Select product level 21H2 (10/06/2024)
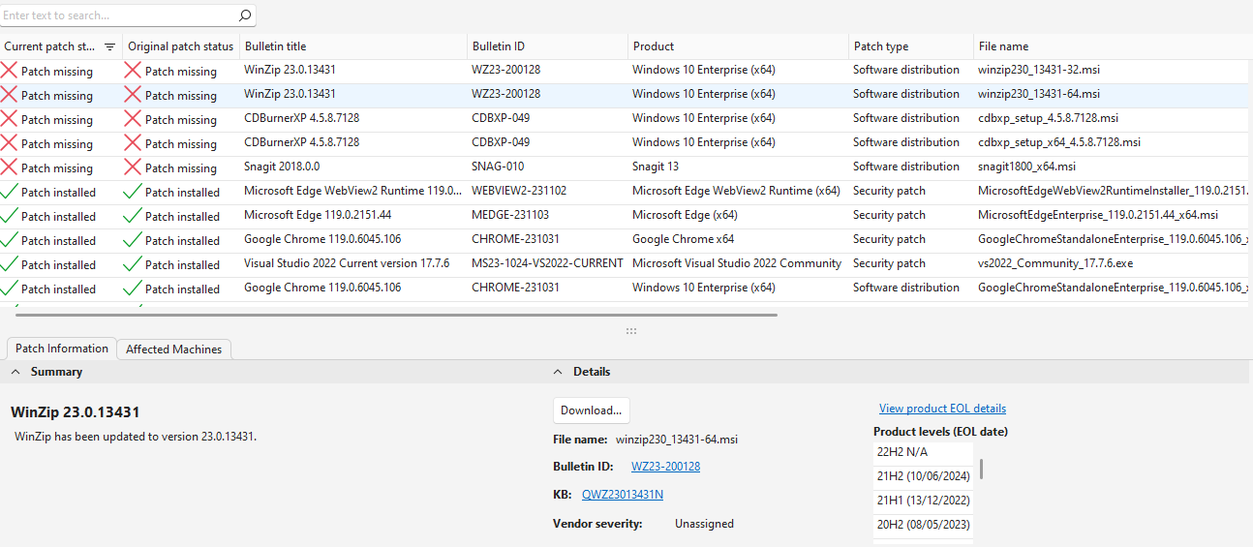The image size is (1253, 547). click(x=923, y=475)
